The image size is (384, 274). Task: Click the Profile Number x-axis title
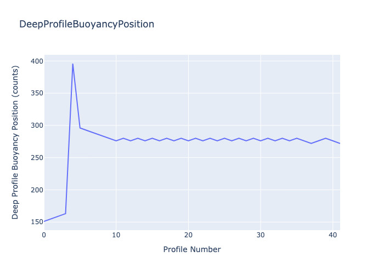[x=192, y=249]
